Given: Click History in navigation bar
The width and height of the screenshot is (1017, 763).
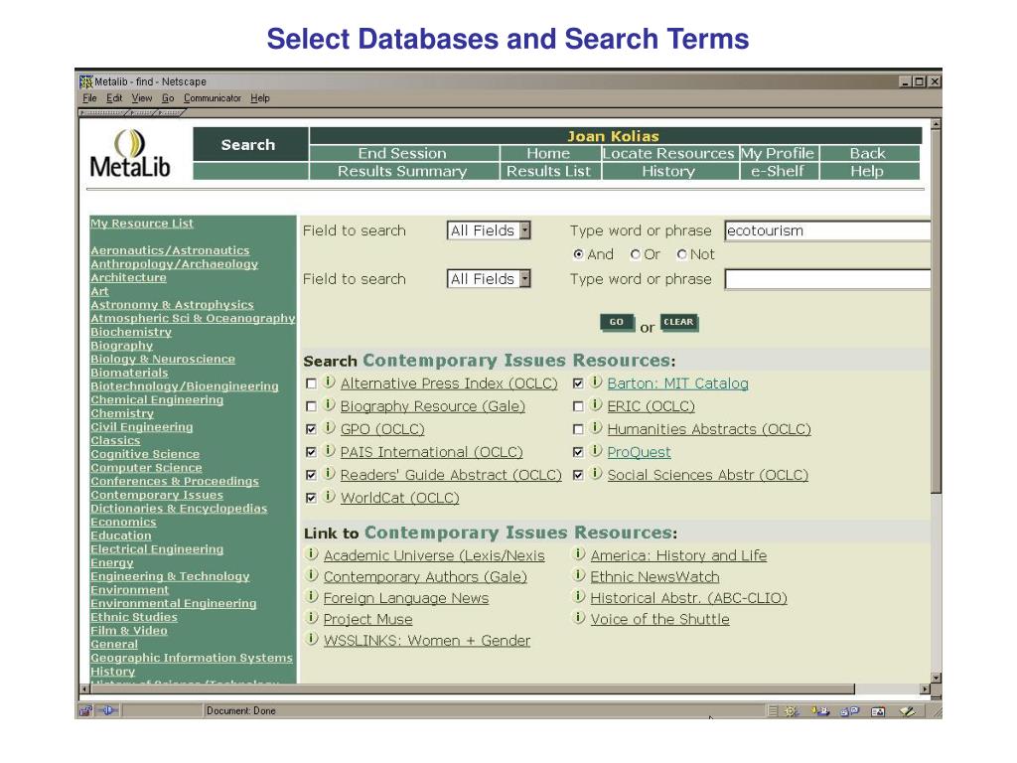Looking at the screenshot, I should click(670, 171).
